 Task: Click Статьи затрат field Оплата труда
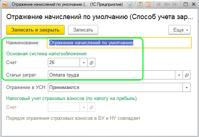pyautogui.click(x=111, y=75)
